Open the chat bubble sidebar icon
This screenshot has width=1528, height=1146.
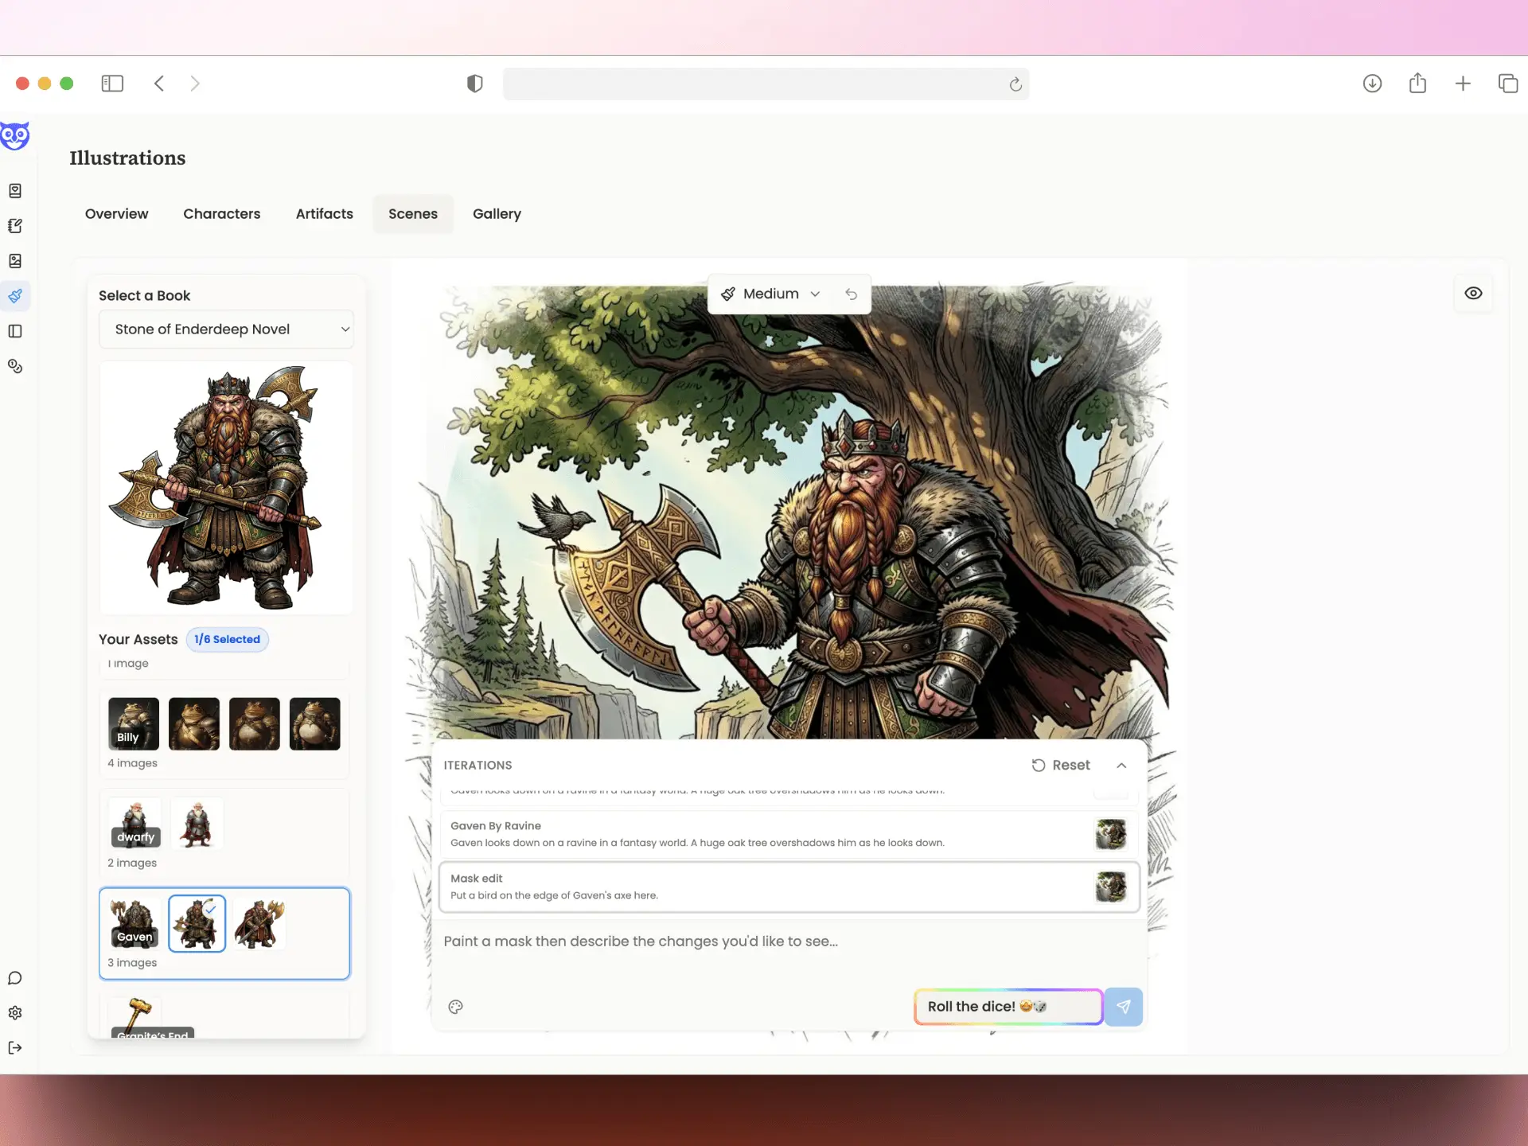pos(15,978)
